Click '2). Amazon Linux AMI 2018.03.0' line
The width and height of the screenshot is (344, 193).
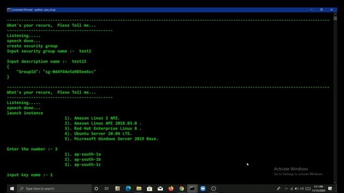(x=103, y=123)
